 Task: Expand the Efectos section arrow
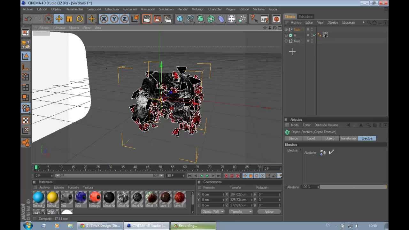pos(300,150)
